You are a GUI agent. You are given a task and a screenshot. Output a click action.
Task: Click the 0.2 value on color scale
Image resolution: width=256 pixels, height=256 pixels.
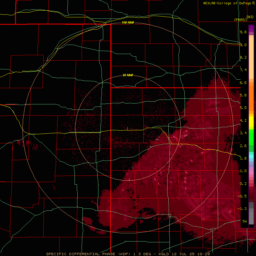(243, 184)
